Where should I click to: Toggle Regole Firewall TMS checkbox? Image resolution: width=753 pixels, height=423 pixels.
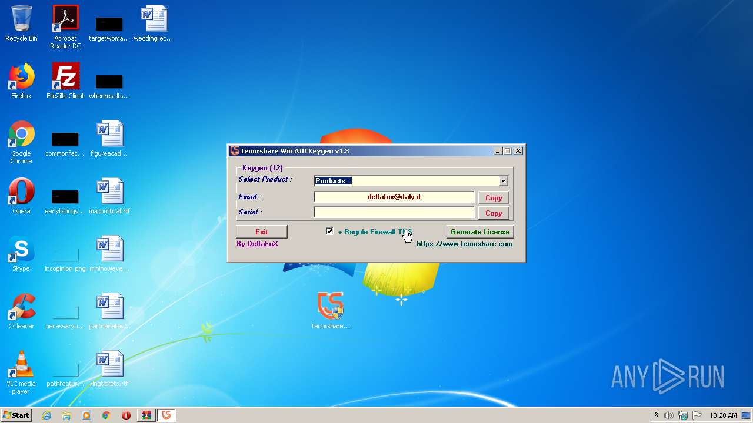tap(329, 231)
